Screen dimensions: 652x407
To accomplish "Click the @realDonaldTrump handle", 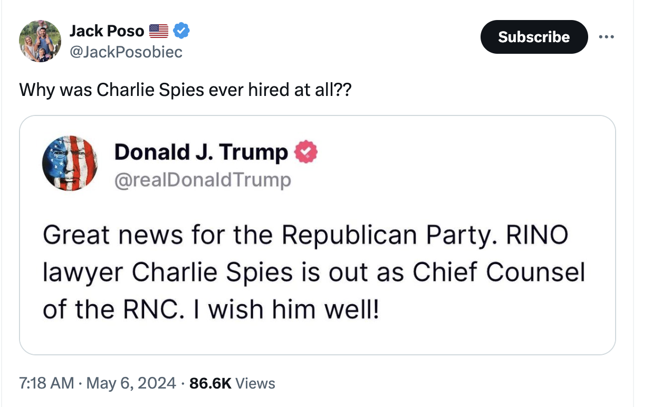I will pyautogui.click(x=203, y=180).
